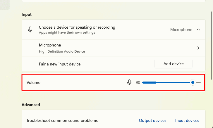Click the 'Advanced' section heading
Viewport: 213px width, 128px height.
(31, 105)
